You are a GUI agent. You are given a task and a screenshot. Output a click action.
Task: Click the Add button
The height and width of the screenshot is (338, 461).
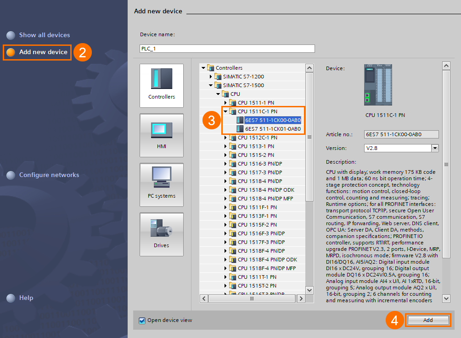tap(428, 320)
